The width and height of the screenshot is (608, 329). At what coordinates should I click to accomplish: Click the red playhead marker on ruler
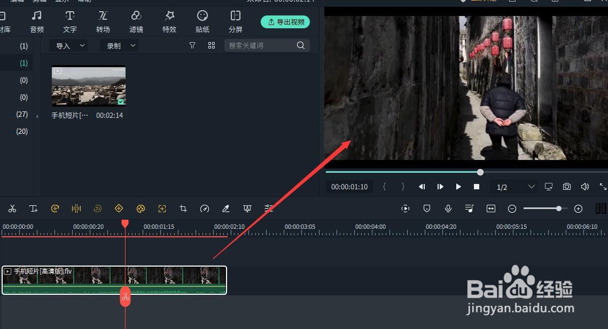pos(125,224)
